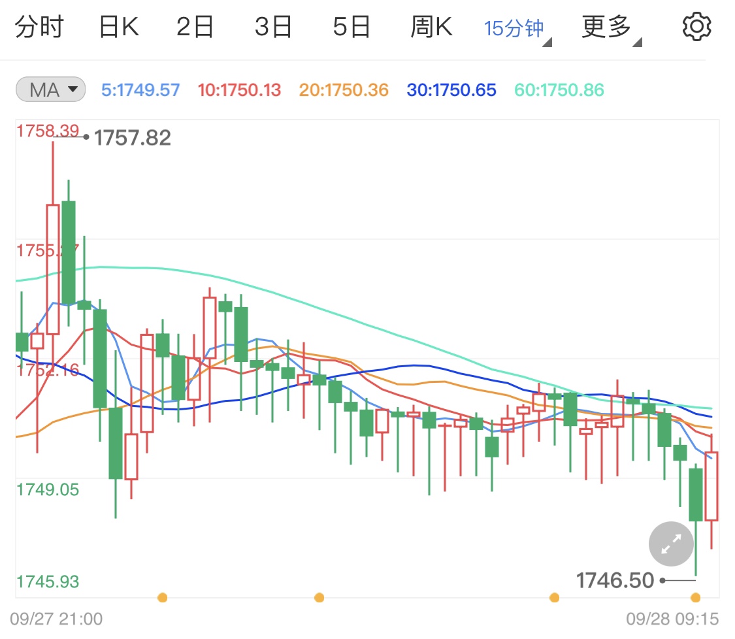Open the MA indicator dropdown
The height and width of the screenshot is (639, 735).
point(50,90)
